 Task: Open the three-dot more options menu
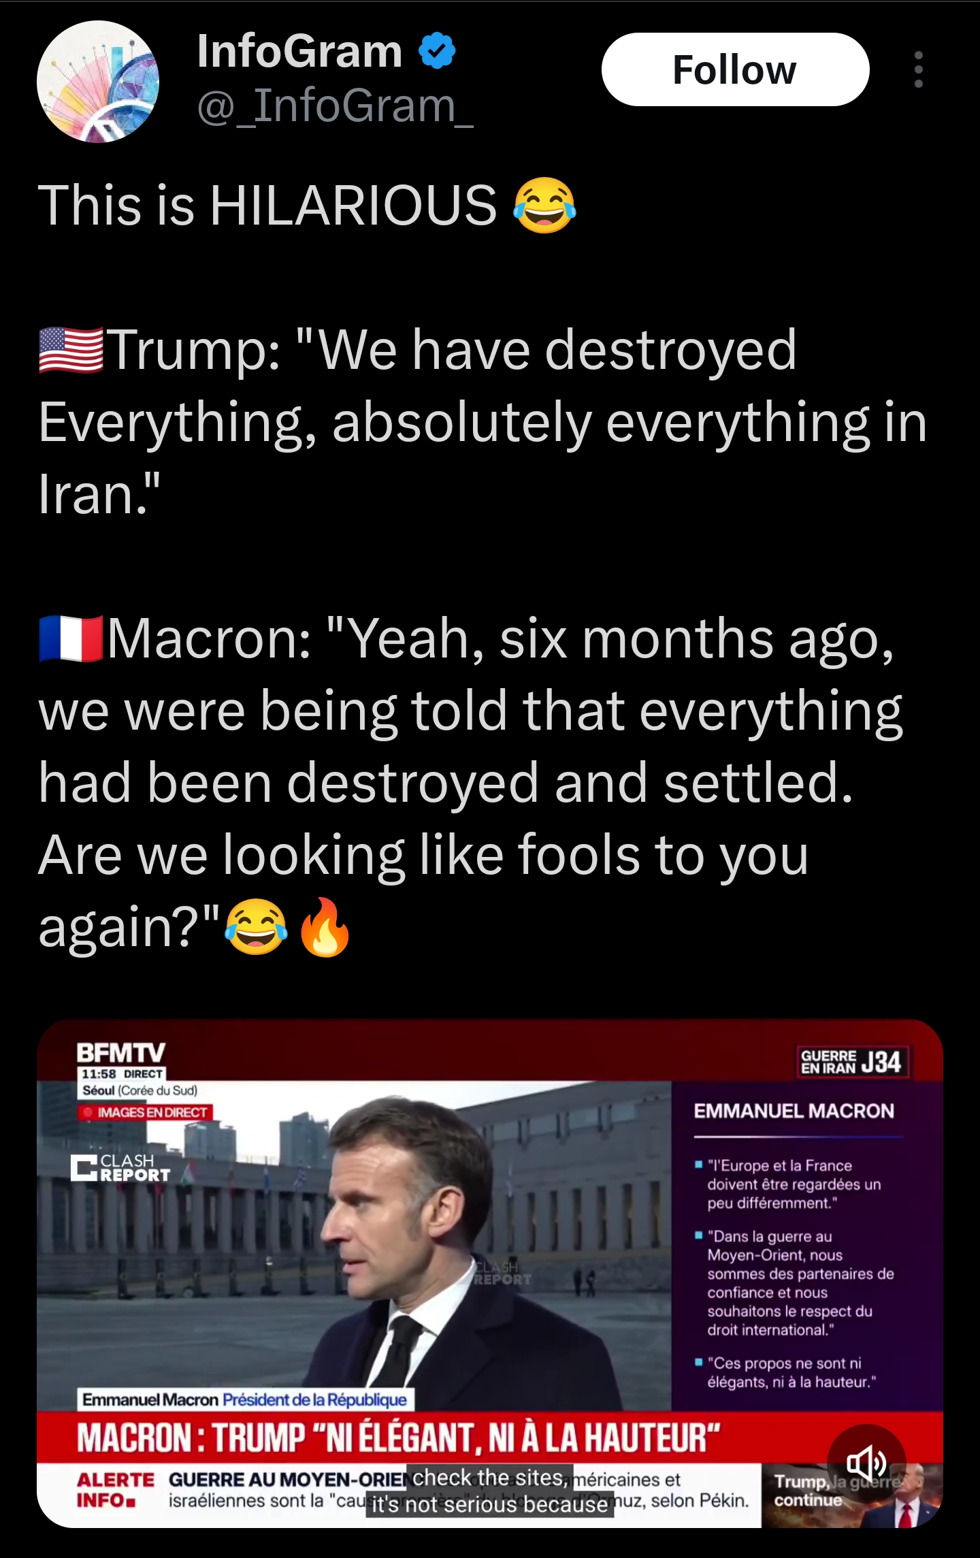[919, 69]
